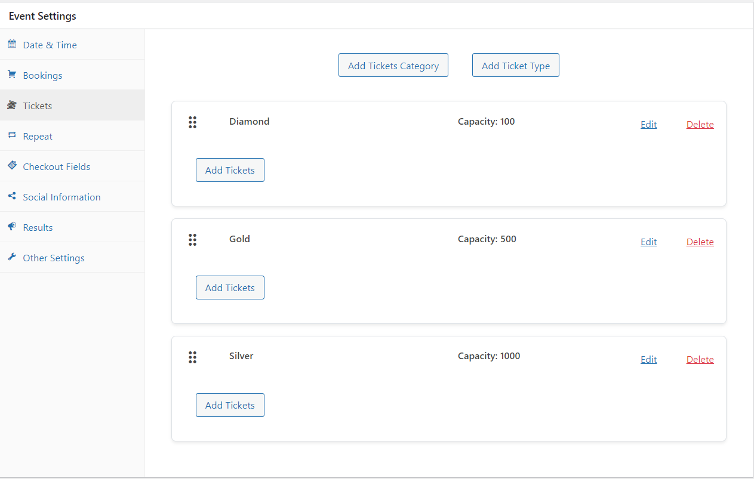Select the calendar icon beside Date & Time

(11, 44)
